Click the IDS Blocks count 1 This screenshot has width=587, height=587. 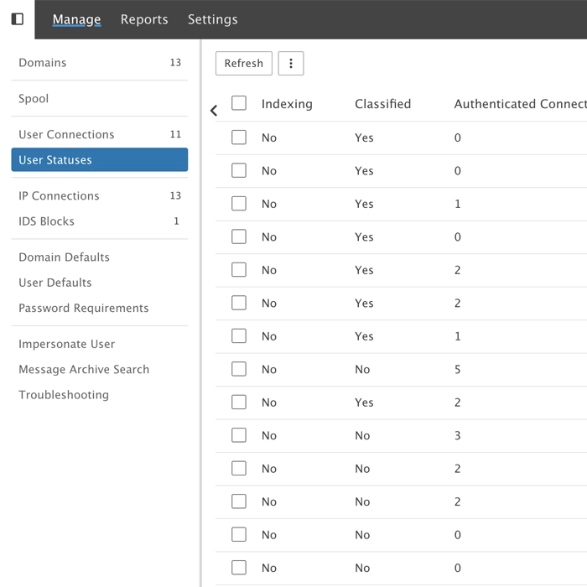coord(176,221)
